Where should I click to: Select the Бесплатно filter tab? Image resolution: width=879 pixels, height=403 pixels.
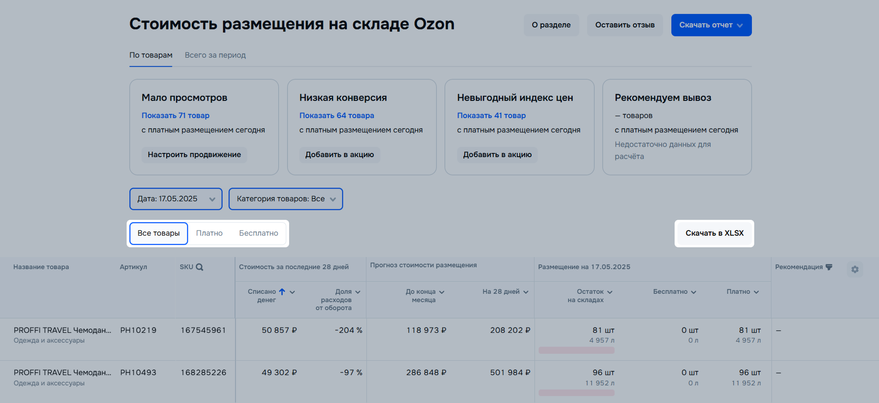[x=258, y=233]
